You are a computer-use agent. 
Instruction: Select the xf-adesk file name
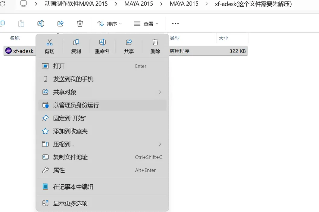point(23,51)
